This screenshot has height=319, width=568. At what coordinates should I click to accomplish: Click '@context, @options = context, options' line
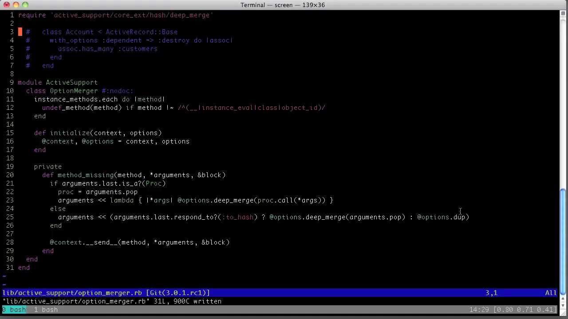click(116, 141)
